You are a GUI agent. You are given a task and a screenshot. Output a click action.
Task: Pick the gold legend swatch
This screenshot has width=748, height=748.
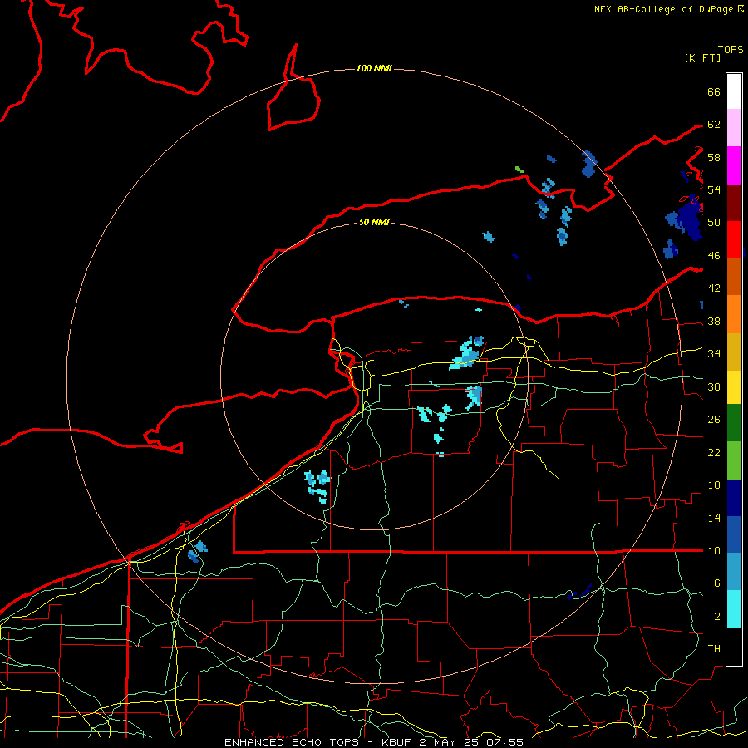[734, 352]
